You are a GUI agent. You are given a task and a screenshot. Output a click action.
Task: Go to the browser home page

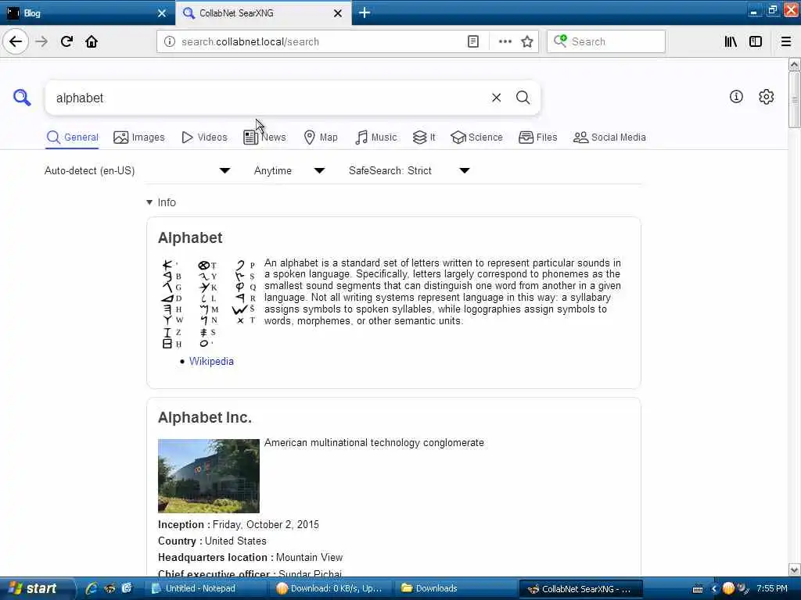(x=92, y=41)
